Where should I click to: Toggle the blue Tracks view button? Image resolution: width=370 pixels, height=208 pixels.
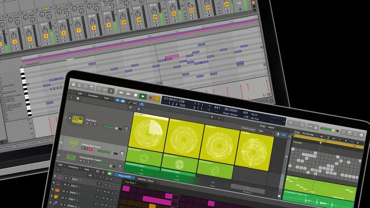pyautogui.click(x=123, y=101)
